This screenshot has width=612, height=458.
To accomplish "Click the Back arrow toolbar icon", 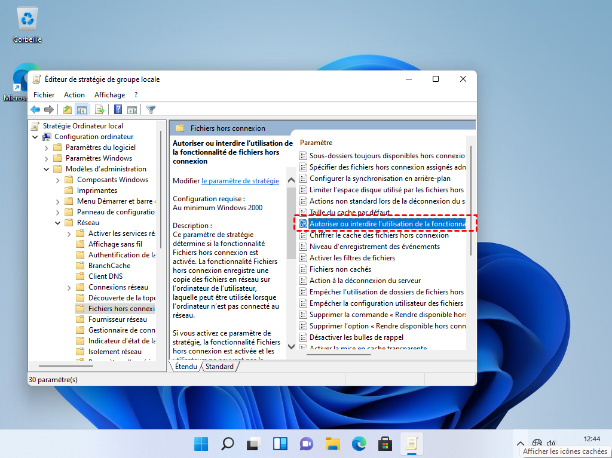I will (x=35, y=109).
